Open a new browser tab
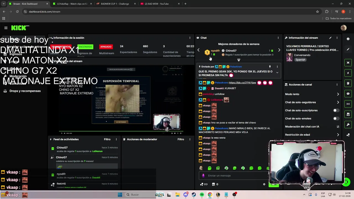354x199 pixels. coord(185,4)
